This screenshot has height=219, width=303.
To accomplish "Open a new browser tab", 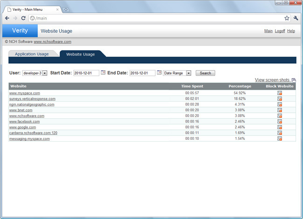I will (x=66, y=10).
